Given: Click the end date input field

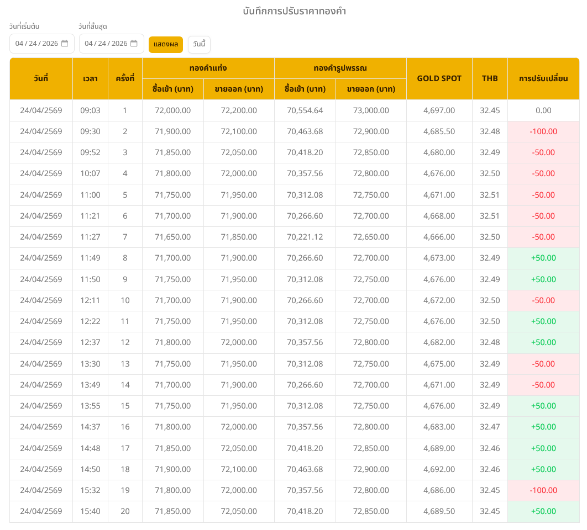Looking at the screenshot, I should pyautogui.click(x=106, y=44).
